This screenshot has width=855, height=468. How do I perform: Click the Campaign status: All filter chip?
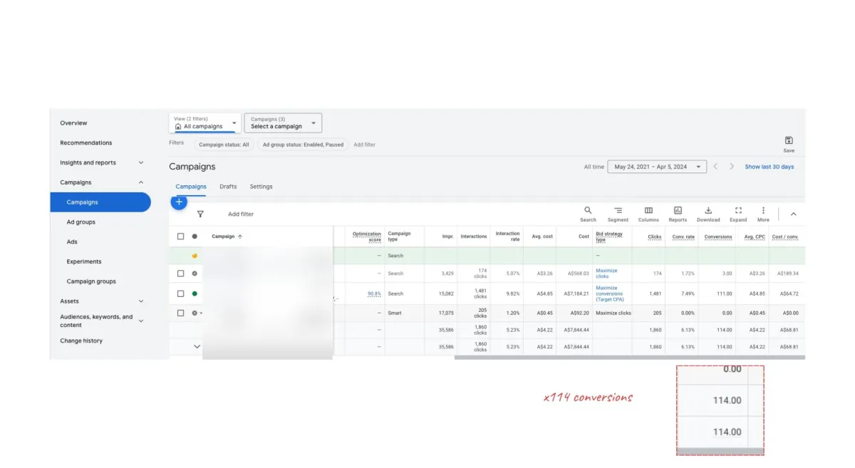pos(224,145)
